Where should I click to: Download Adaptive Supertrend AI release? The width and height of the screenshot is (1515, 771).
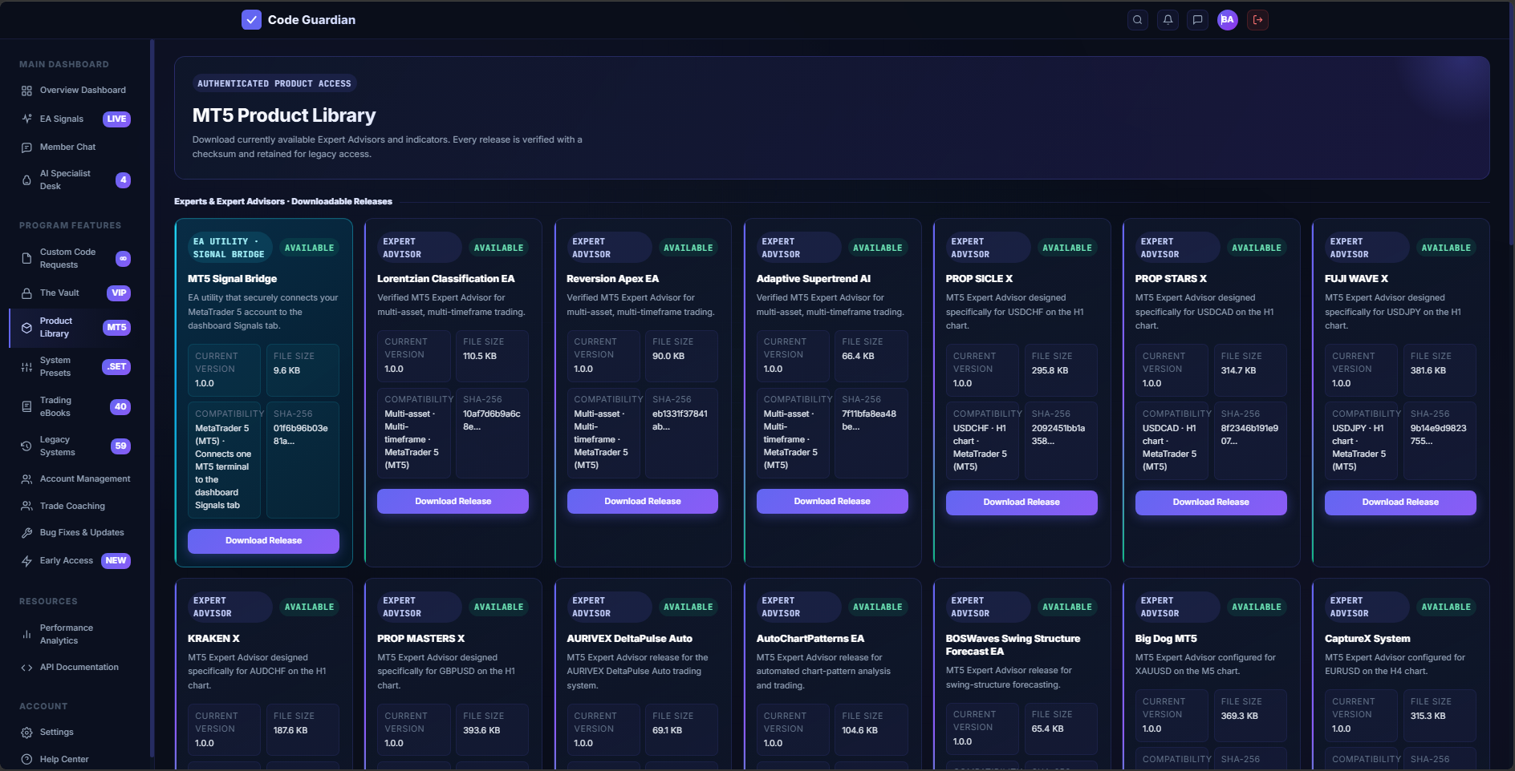tap(832, 502)
